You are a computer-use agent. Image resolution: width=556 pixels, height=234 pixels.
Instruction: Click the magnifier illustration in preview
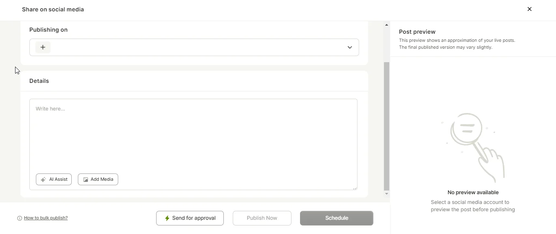coord(473,147)
